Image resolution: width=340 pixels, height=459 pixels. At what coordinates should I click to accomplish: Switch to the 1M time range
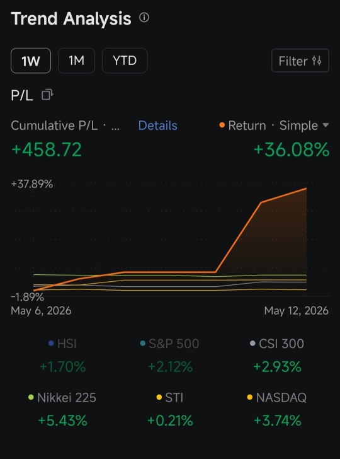[76, 61]
